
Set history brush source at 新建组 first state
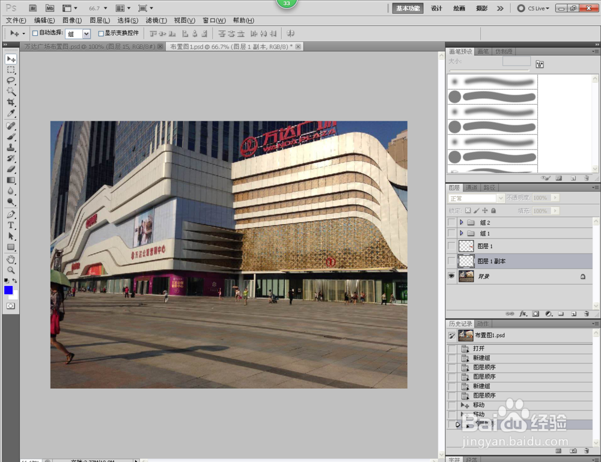point(453,358)
